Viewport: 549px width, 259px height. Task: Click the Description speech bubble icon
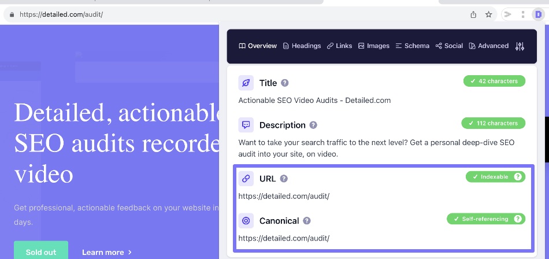tap(246, 125)
